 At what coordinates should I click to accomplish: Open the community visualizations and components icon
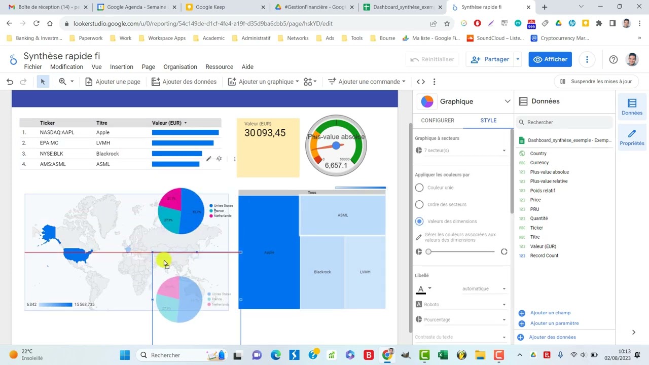(310, 82)
